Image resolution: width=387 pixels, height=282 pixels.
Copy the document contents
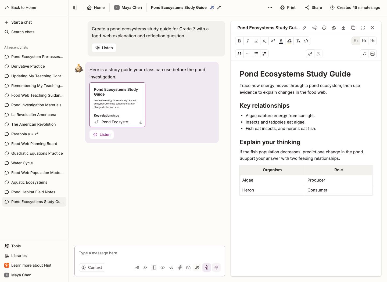tap(353, 28)
